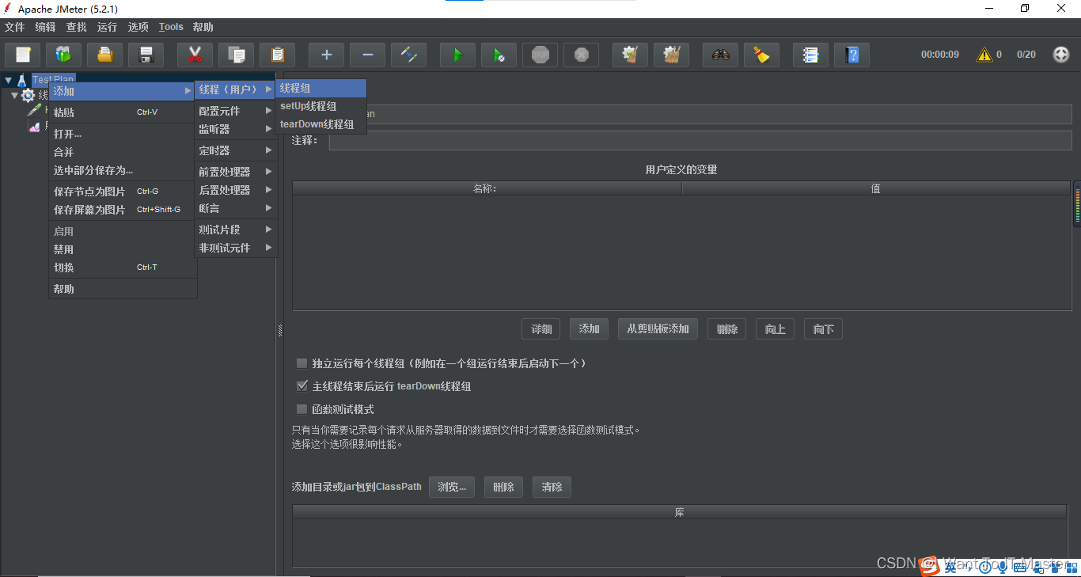Expand the 测试片段 submenu
This screenshot has height=577, width=1081.
(236, 230)
